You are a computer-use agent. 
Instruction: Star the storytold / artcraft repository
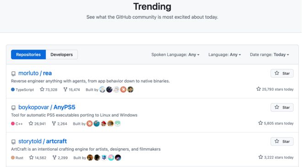click(x=282, y=141)
